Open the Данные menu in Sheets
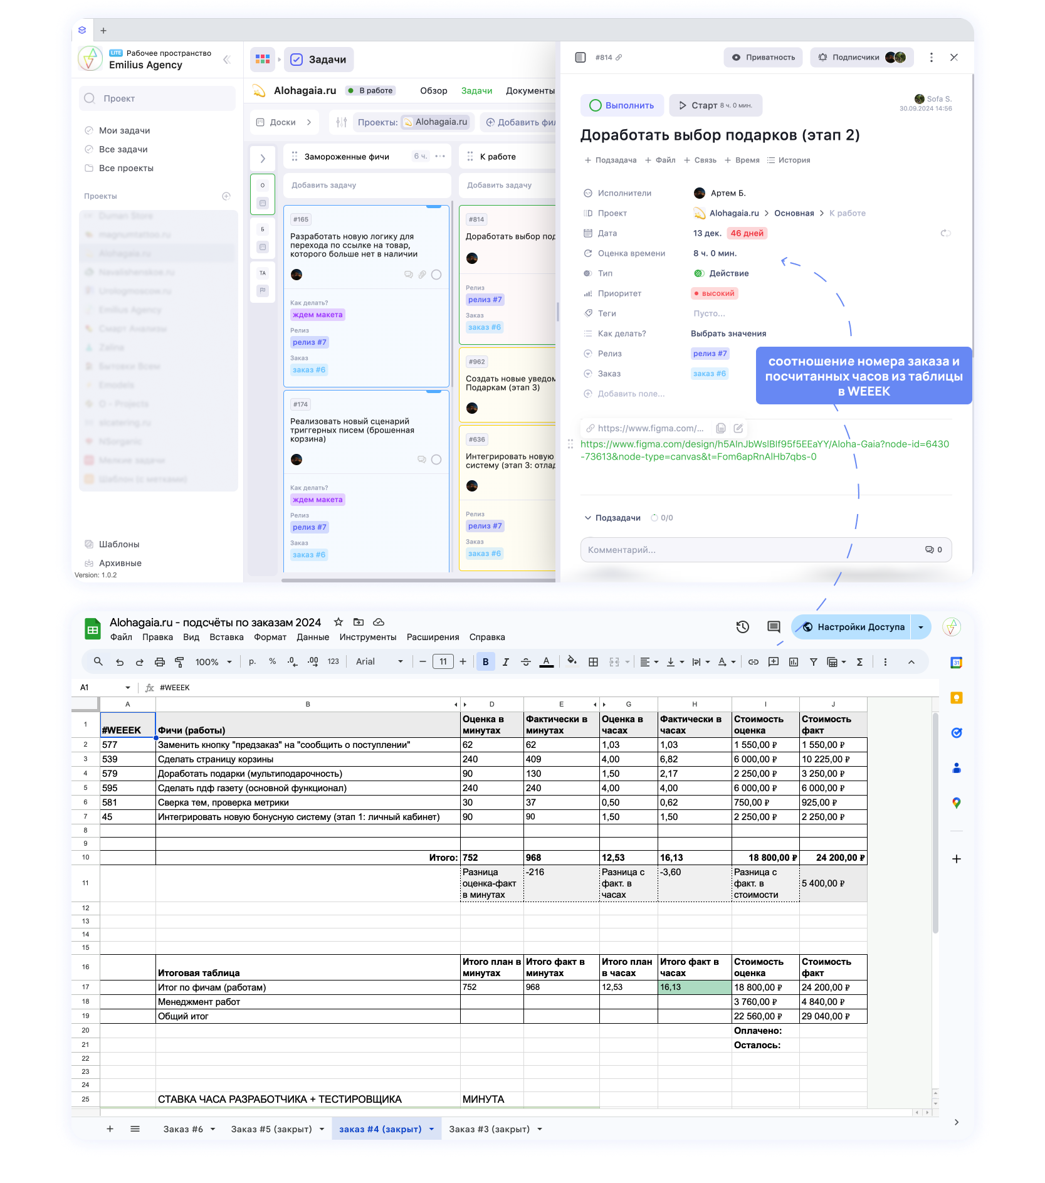 (x=312, y=637)
